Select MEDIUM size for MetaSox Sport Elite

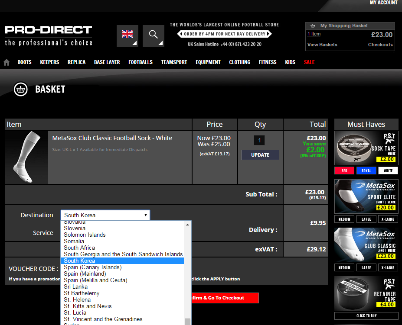click(344, 219)
